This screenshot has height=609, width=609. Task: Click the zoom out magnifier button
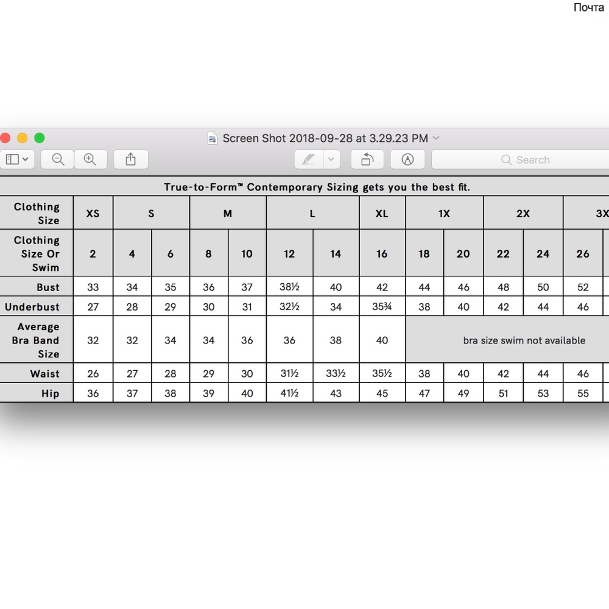click(58, 160)
